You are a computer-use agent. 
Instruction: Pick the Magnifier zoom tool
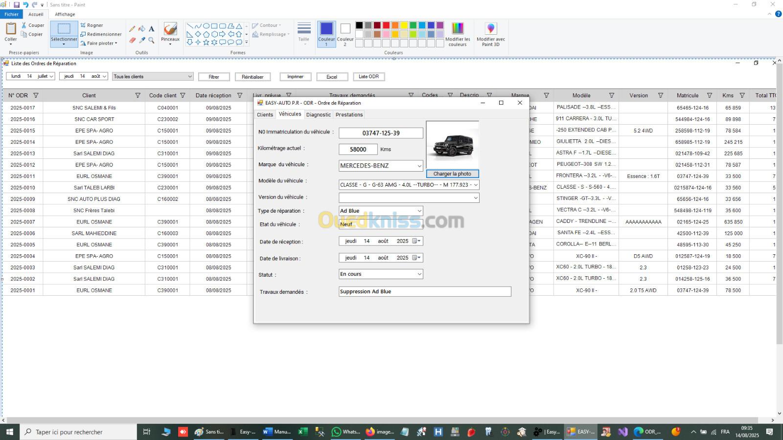click(x=151, y=40)
